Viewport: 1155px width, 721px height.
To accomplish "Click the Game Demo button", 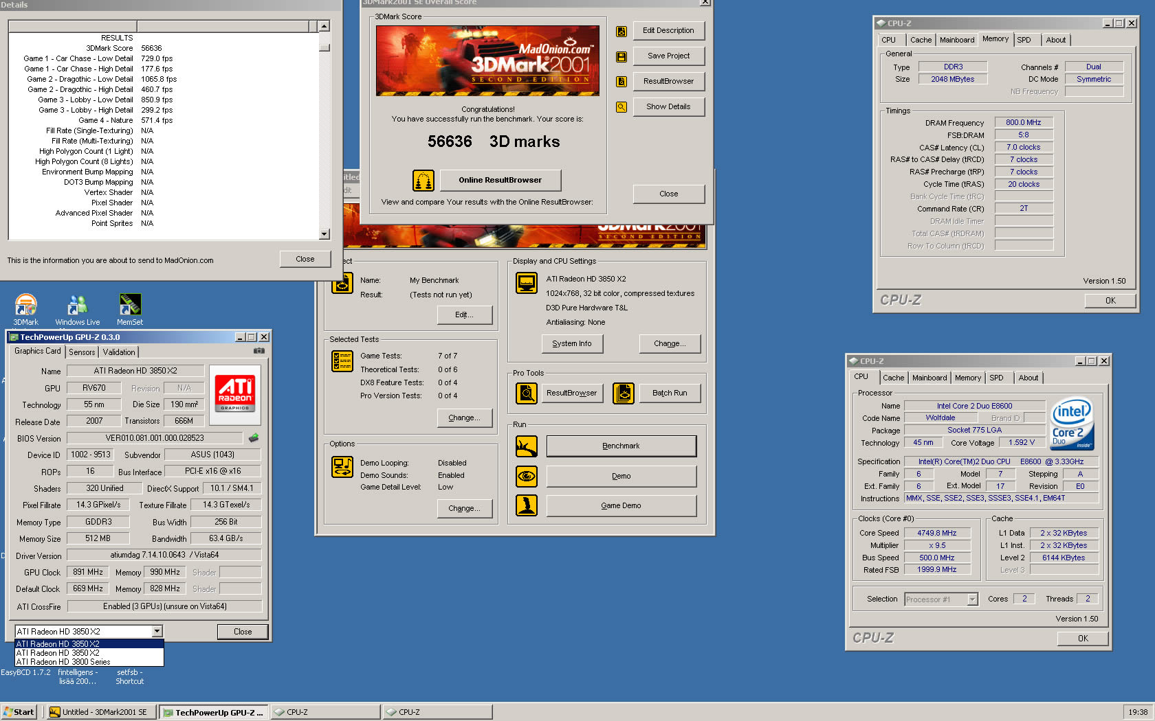I will coord(621,506).
